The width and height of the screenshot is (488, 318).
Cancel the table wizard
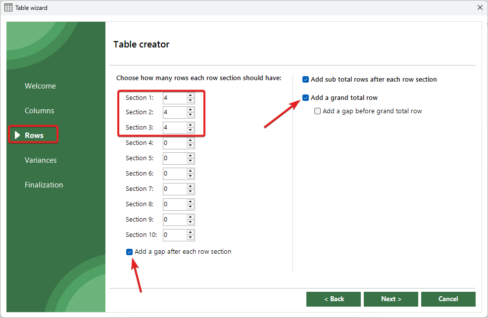(x=448, y=299)
